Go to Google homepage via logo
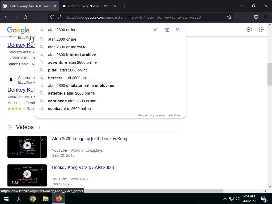Screen dimensions: 272x204 click(x=18, y=30)
